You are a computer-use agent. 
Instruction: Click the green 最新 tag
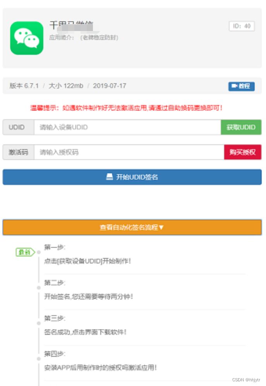coord(25,252)
